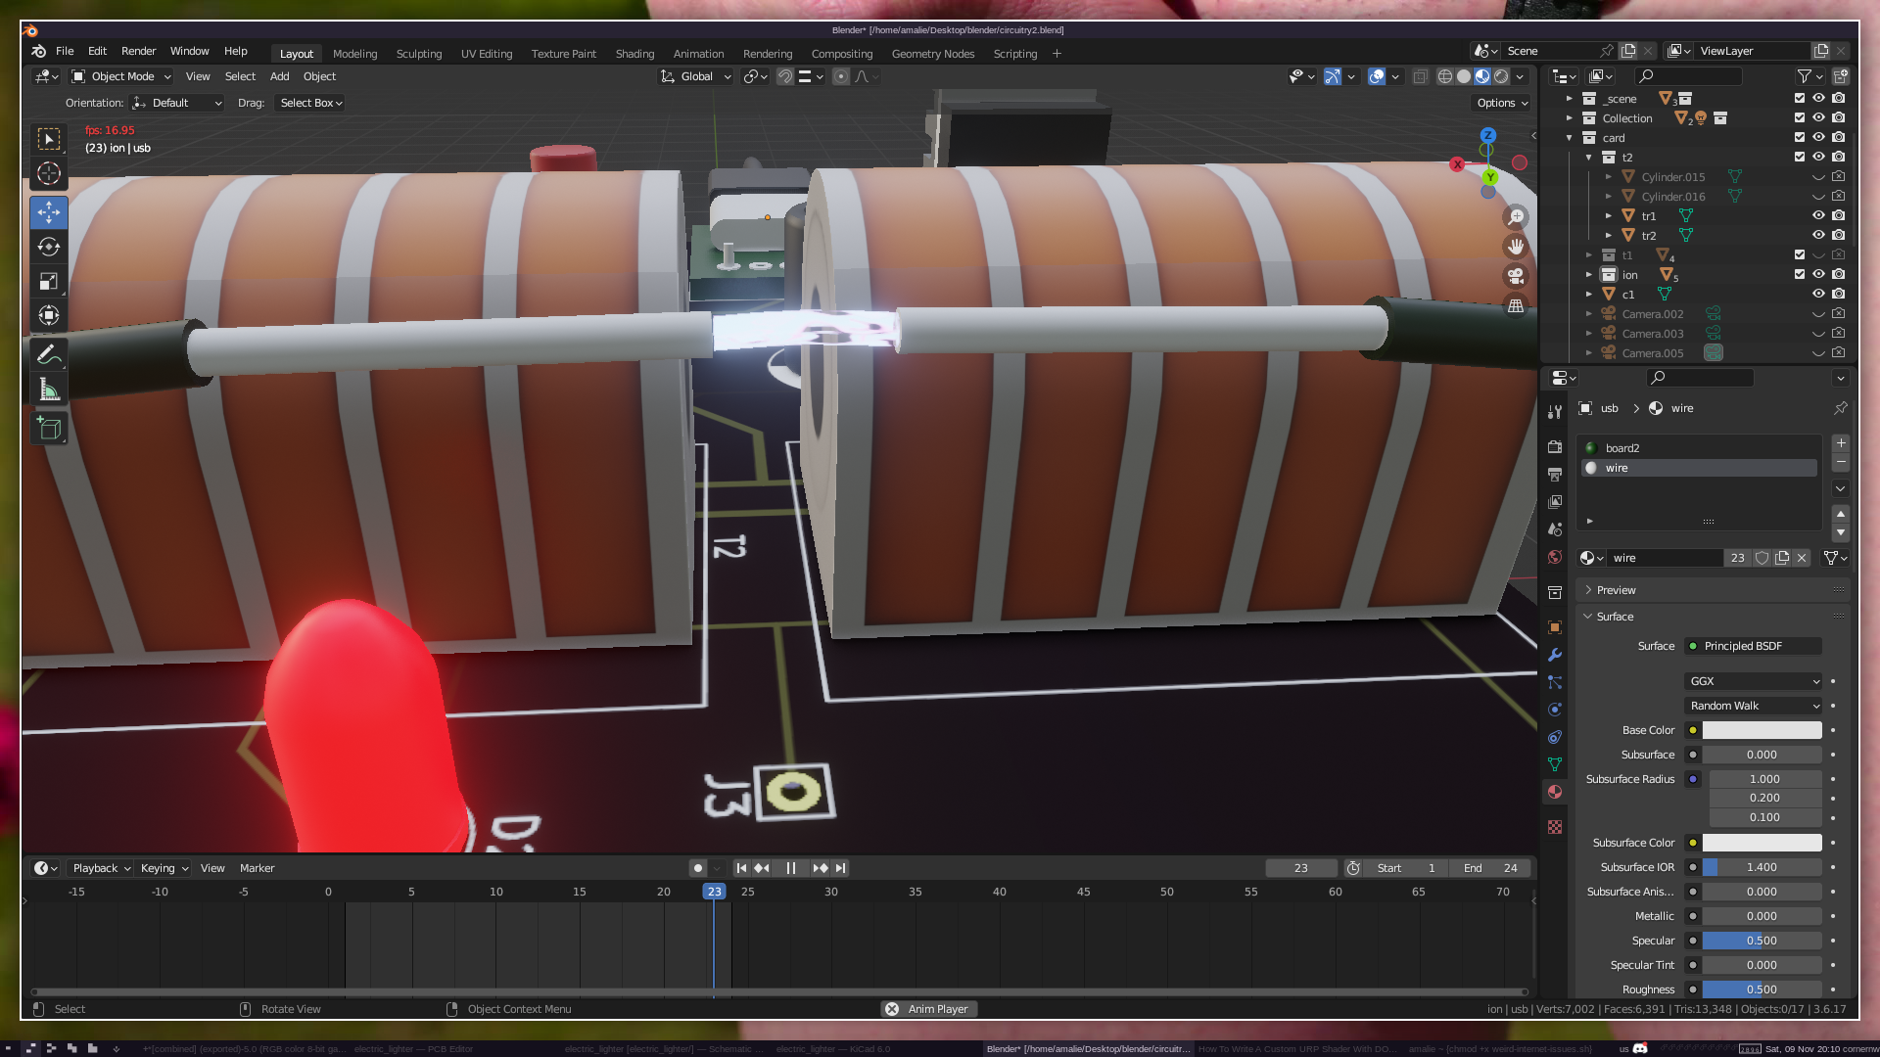Open the Render menu
Image resolution: width=1880 pixels, height=1057 pixels.
[138, 51]
